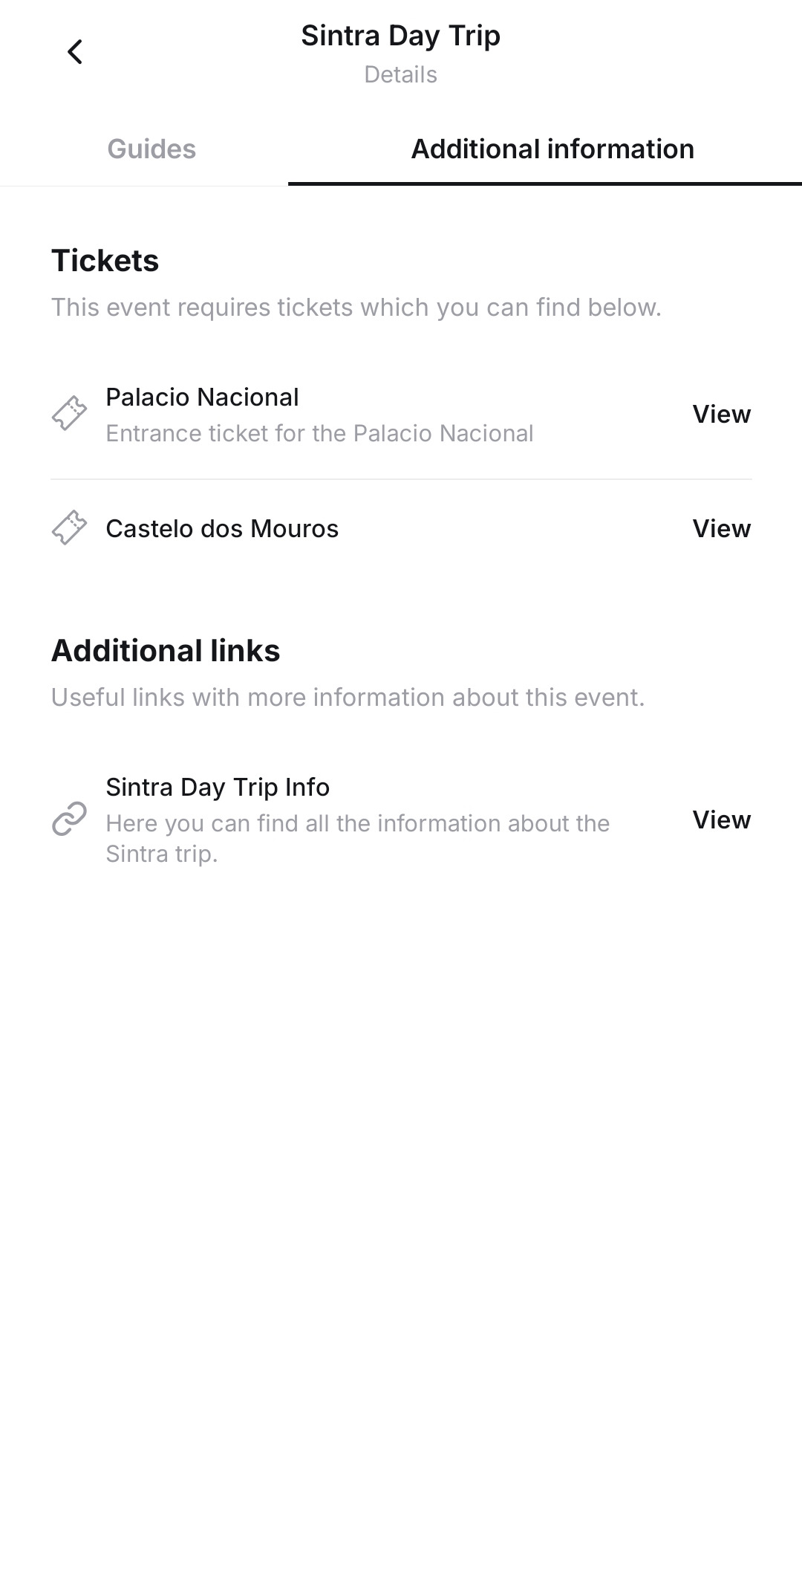The width and height of the screenshot is (802, 1587).
Task: View the Palacio Nacional ticket
Action: (722, 415)
